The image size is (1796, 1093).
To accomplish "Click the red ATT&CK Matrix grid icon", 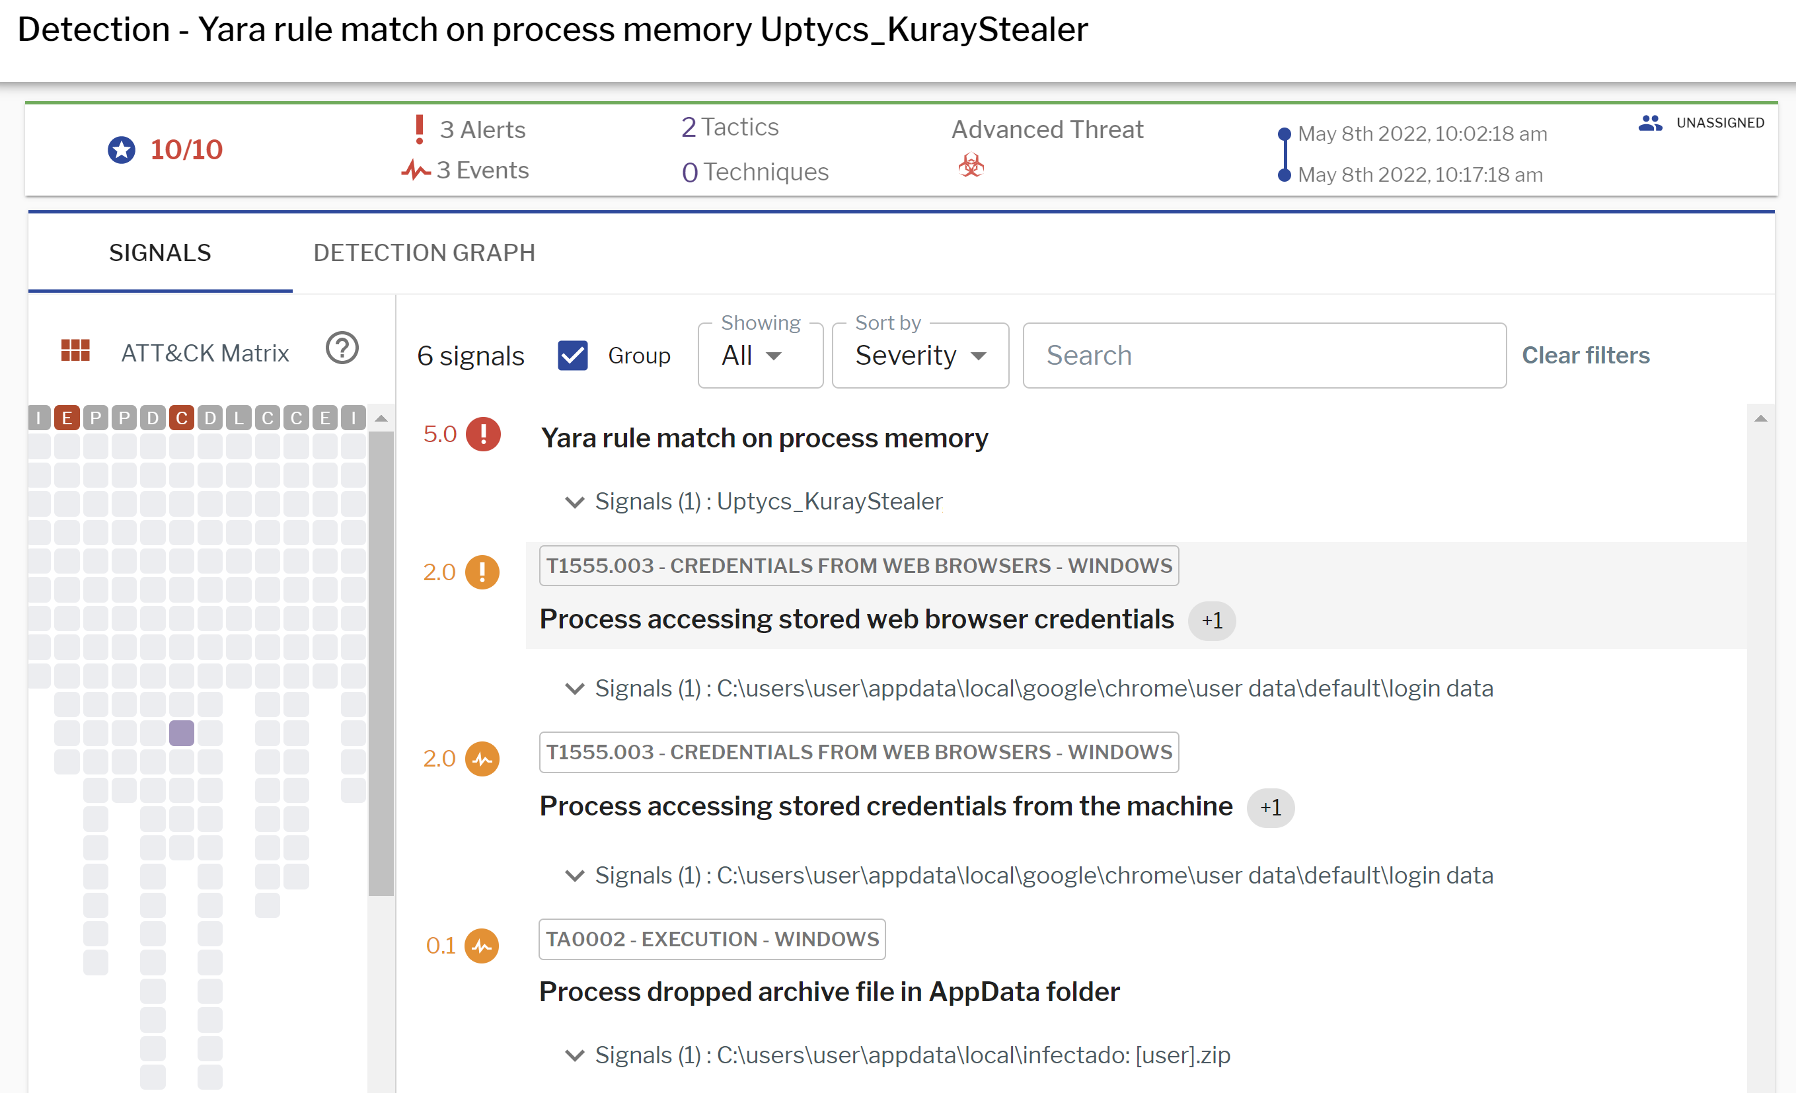I will tap(75, 351).
